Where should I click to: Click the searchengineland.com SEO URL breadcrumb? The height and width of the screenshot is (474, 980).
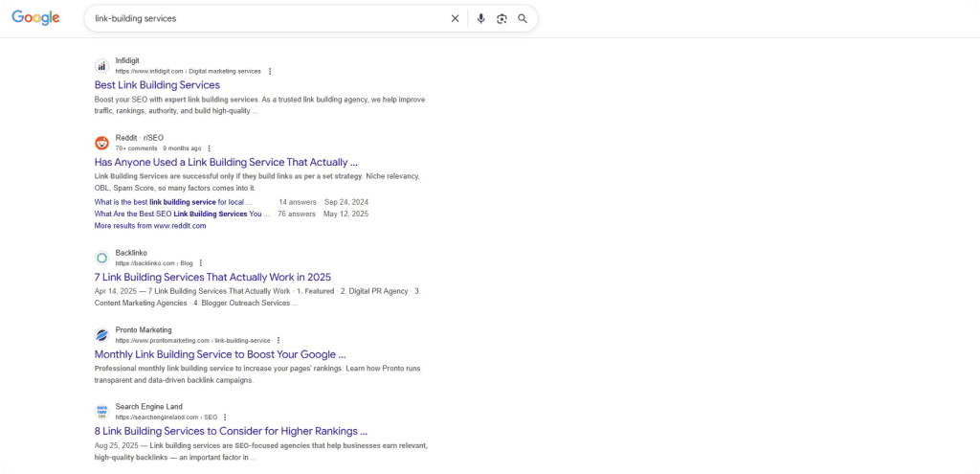pos(167,418)
